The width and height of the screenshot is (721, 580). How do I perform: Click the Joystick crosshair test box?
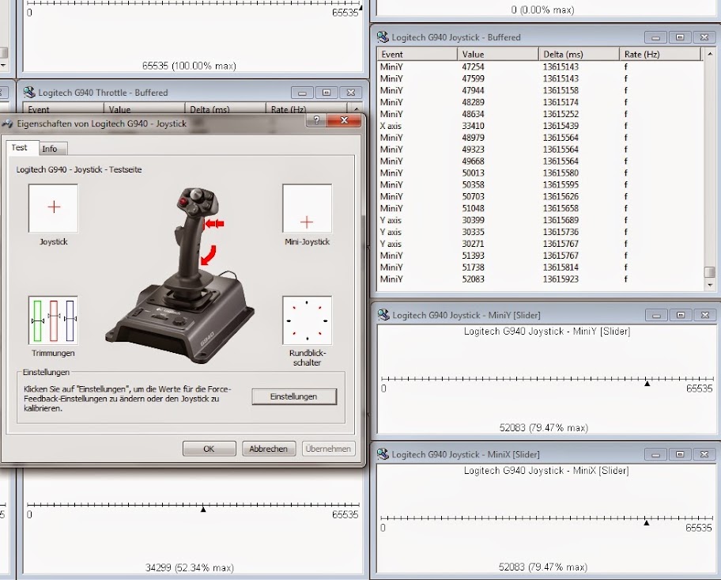(53, 208)
